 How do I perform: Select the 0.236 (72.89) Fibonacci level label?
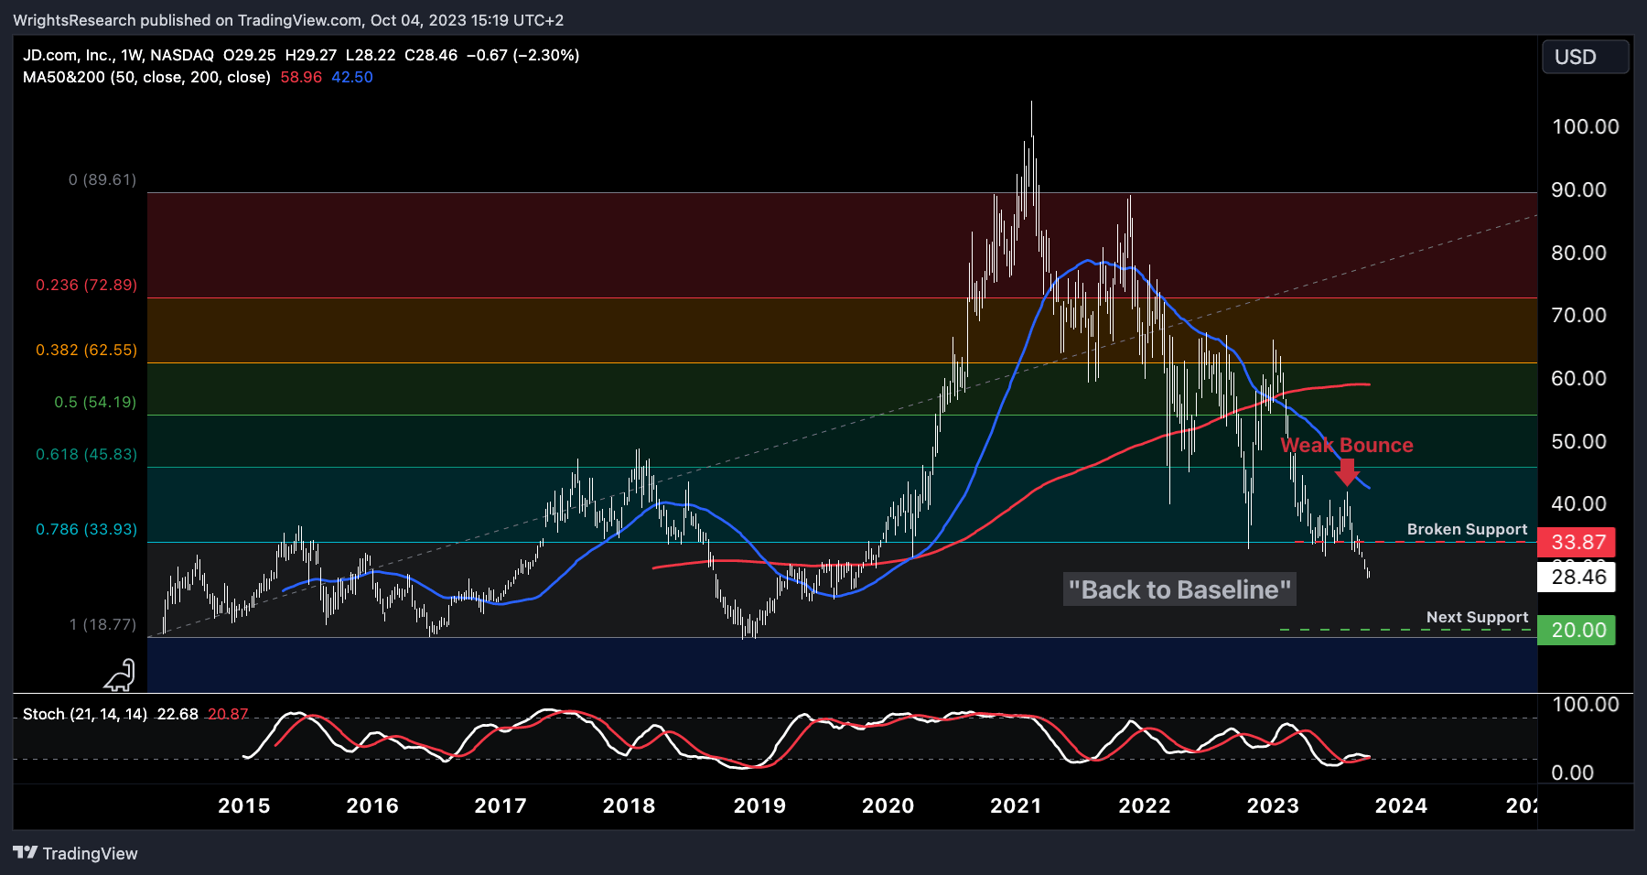86,285
